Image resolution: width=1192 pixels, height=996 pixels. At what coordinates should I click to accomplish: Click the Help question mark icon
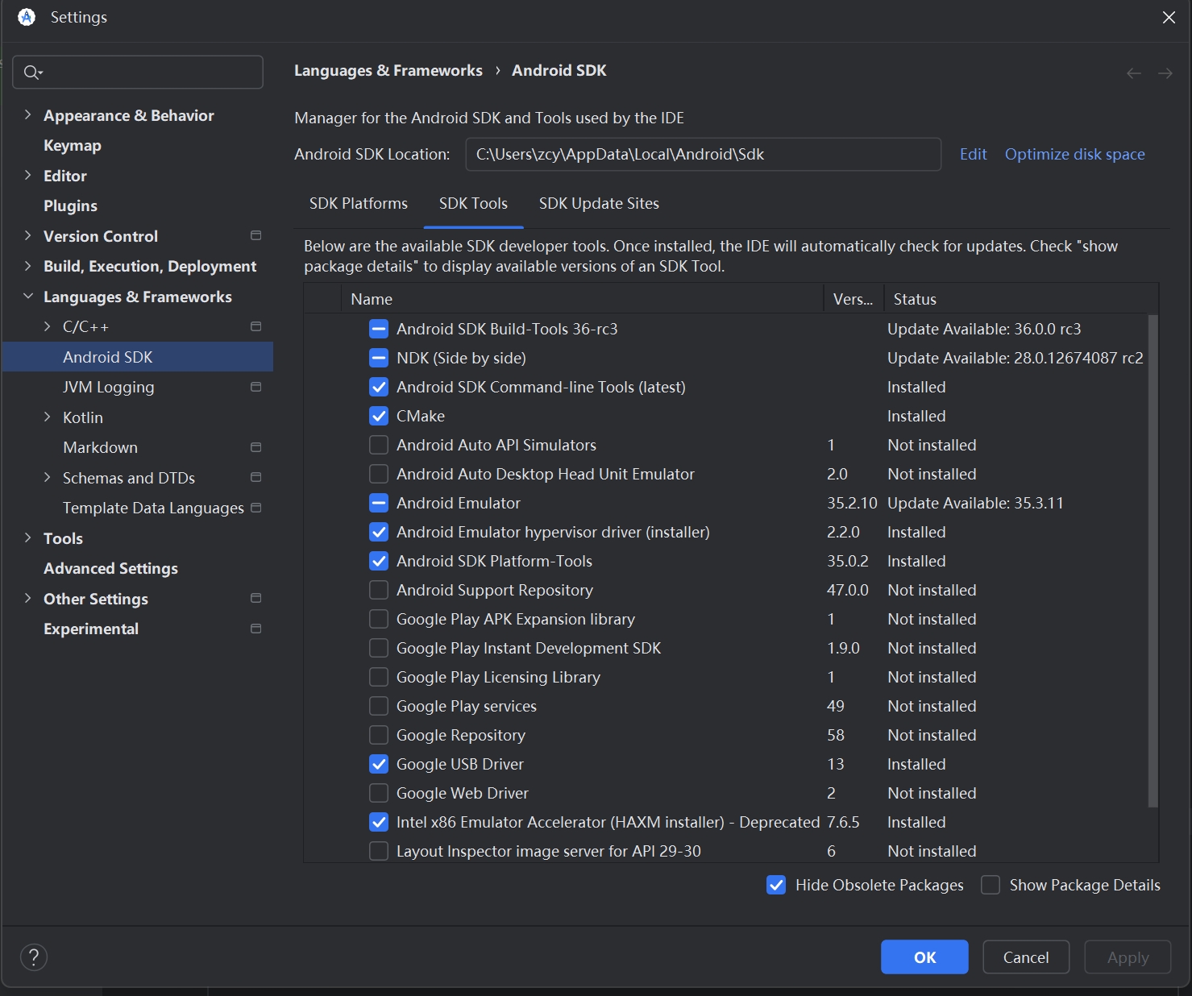34,957
